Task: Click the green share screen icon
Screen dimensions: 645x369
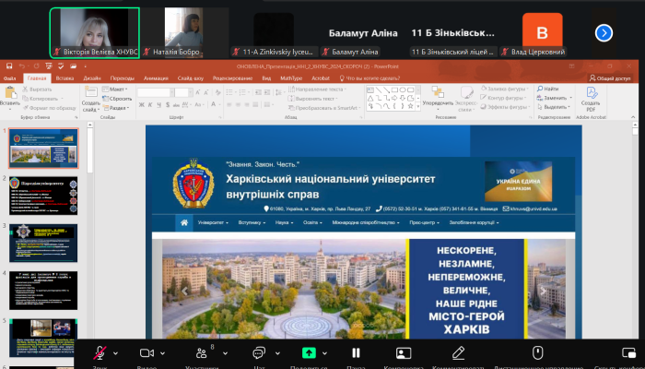Action: (x=309, y=352)
